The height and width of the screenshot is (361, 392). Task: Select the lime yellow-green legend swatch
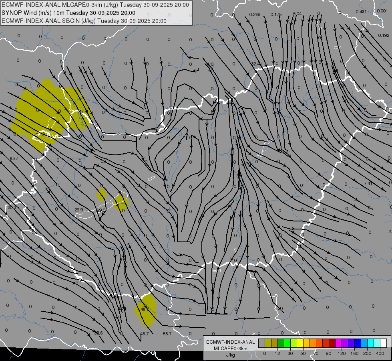[x=294, y=343]
